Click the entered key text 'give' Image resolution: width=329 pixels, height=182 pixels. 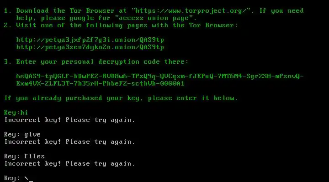[x=32, y=134]
